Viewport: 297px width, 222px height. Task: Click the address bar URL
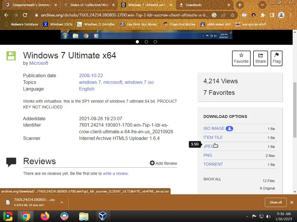[x=124, y=15]
